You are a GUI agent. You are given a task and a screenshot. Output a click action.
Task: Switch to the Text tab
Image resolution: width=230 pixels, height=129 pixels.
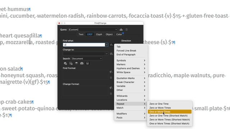pos(81,34)
